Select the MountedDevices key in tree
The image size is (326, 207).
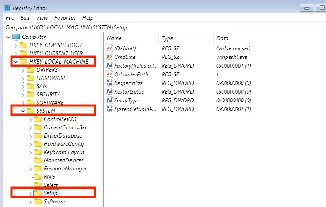(x=63, y=160)
